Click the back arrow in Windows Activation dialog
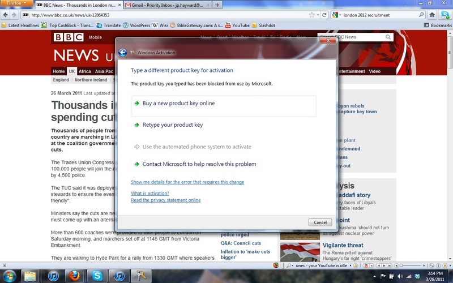The width and height of the screenshot is (453, 283). (123, 53)
